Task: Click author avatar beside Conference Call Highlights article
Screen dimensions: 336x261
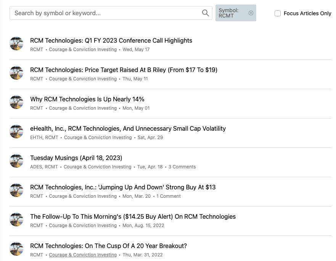Action: tap(16, 44)
